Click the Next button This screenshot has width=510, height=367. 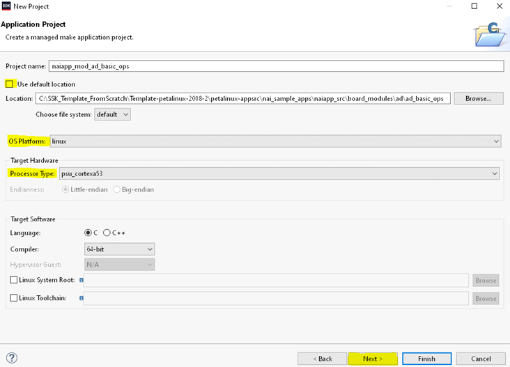(x=373, y=359)
